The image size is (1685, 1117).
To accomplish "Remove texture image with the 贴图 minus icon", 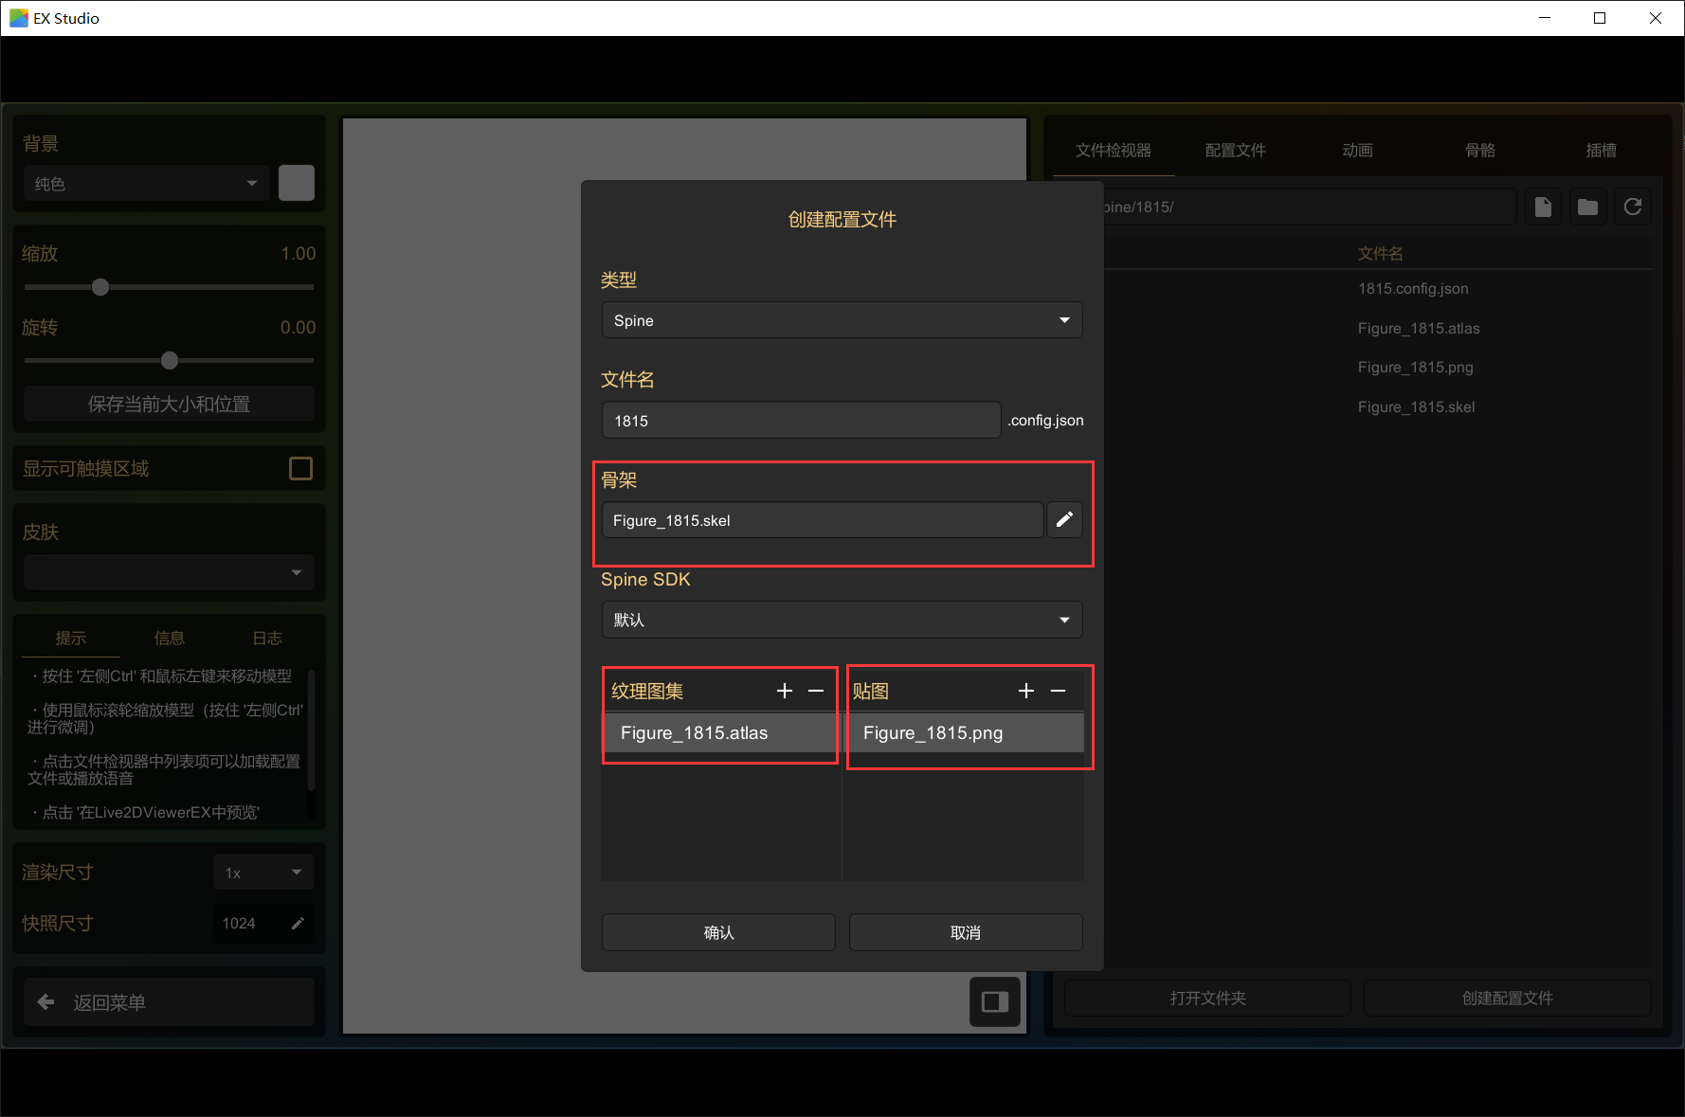I will click(x=1059, y=691).
